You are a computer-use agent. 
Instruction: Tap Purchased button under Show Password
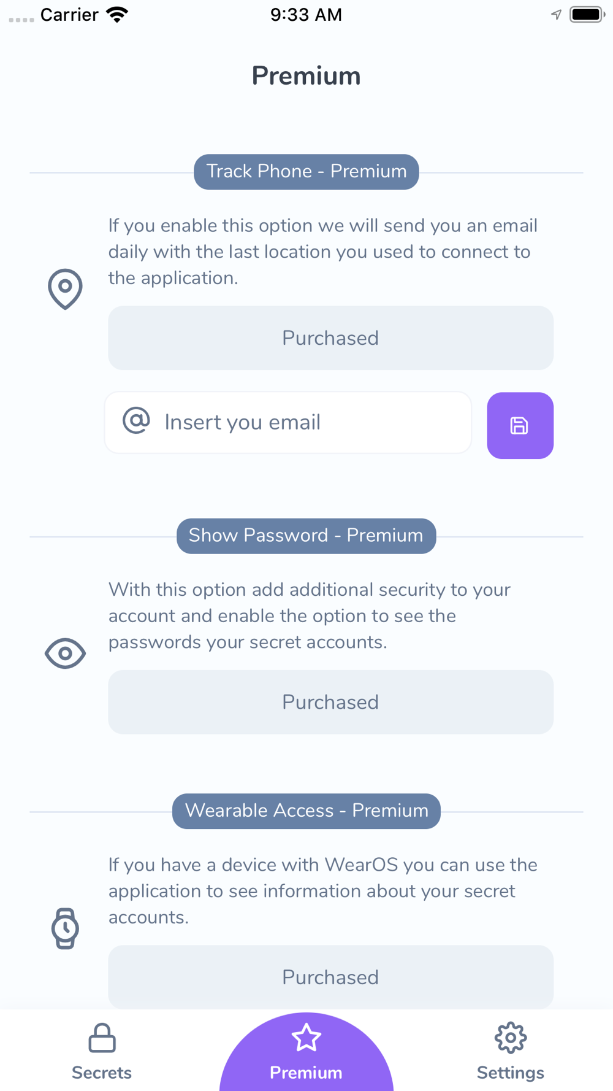click(331, 702)
